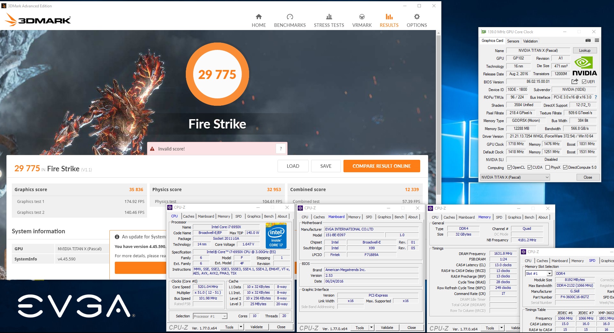The width and height of the screenshot is (614, 333).
Task: Open the Slot #1 memory slot dropdown
Action: (539, 274)
